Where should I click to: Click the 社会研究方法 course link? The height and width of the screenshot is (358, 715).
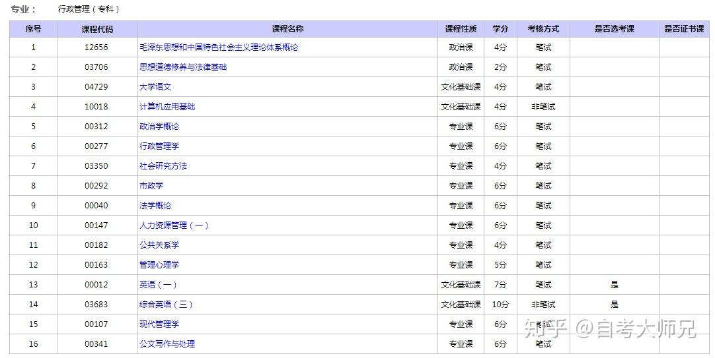[x=163, y=166]
